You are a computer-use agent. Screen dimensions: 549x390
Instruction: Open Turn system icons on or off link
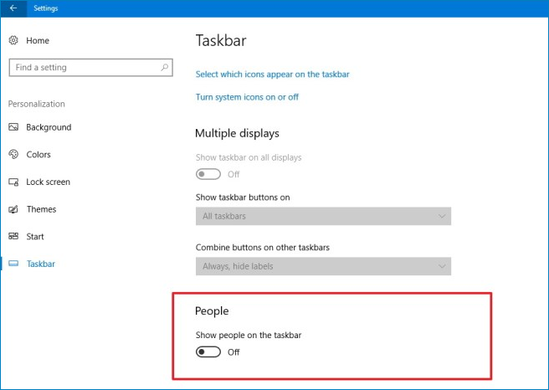coord(247,97)
